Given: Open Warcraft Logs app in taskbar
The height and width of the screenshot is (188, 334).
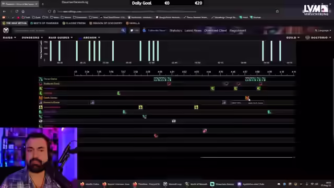Looking at the screenshot, I should pyautogui.click(x=172, y=184).
